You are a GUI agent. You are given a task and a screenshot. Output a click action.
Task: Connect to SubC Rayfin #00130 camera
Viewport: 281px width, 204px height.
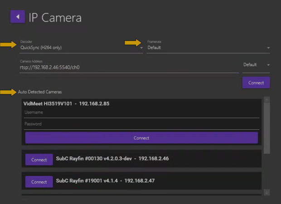pyautogui.click(x=39, y=160)
